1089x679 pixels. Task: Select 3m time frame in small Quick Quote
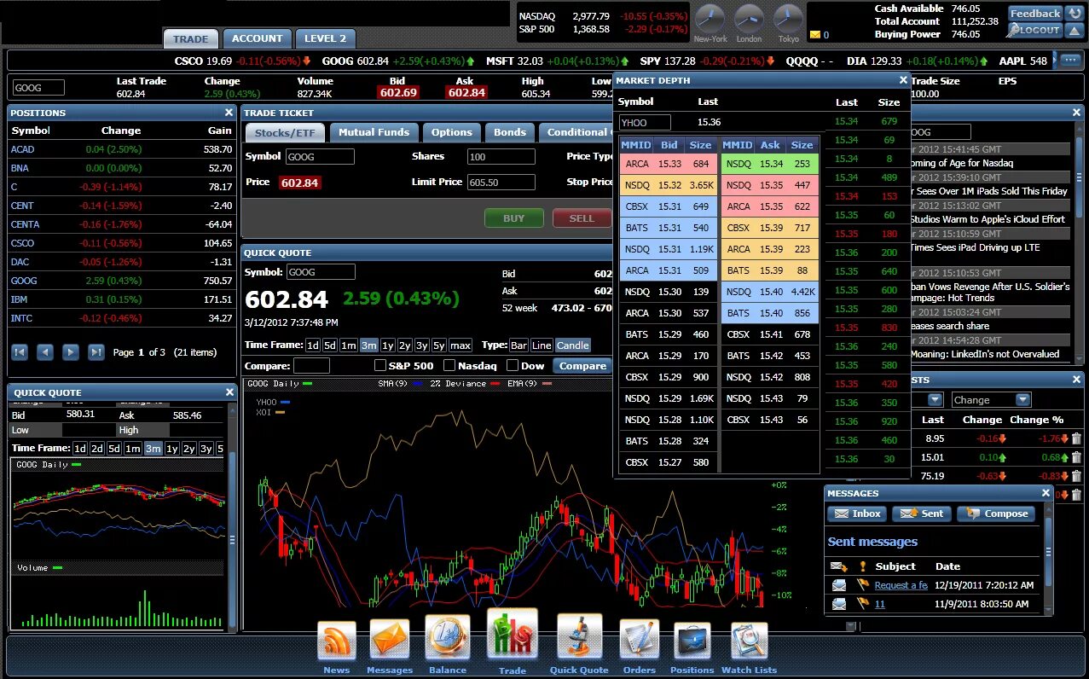click(x=153, y=449)
